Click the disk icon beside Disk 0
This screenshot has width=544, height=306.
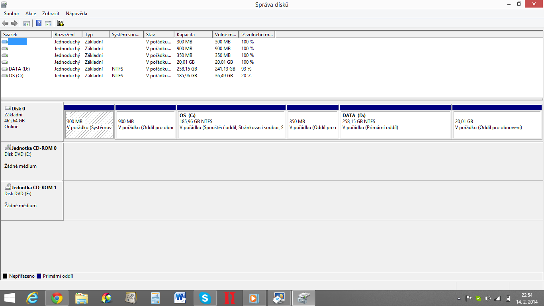pyautogui.click(x=8, y=108)
